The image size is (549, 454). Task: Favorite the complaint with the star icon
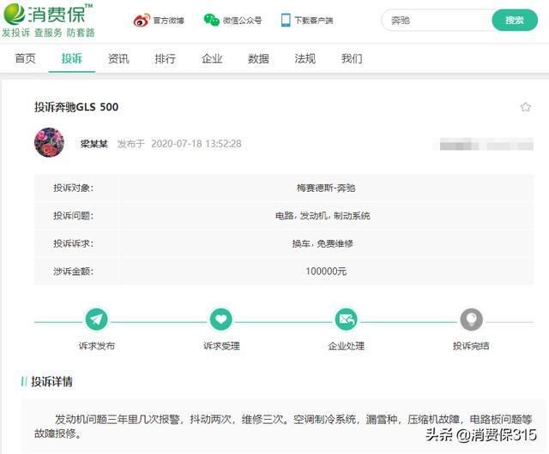coord(525,107)
